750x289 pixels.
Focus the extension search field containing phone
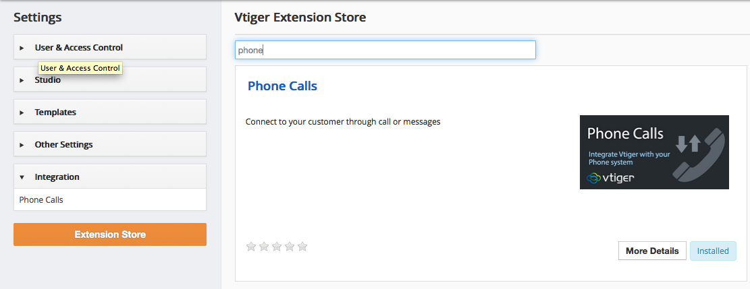point(385,50)
